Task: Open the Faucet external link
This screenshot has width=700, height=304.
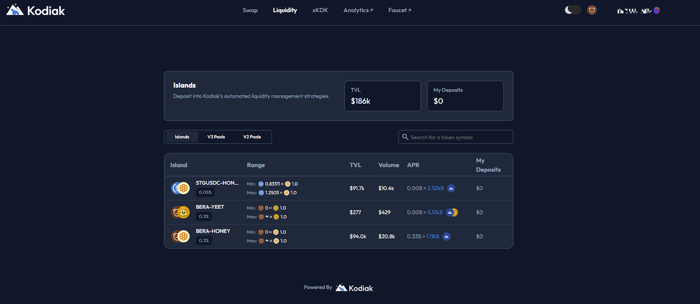Action: 399,10
